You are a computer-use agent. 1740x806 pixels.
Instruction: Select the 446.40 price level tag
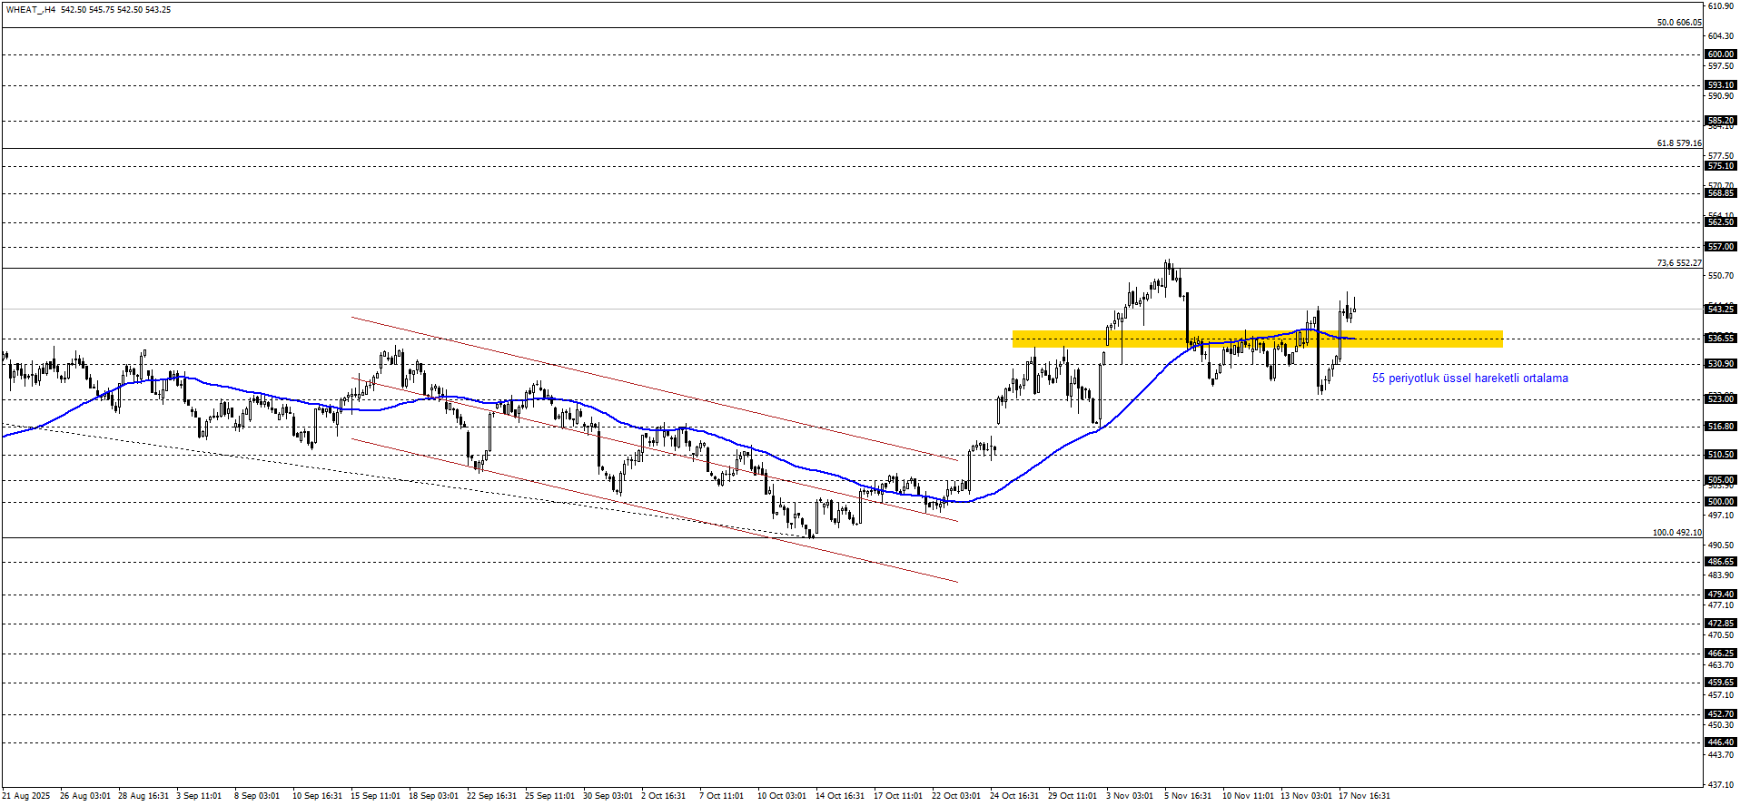1721,742
